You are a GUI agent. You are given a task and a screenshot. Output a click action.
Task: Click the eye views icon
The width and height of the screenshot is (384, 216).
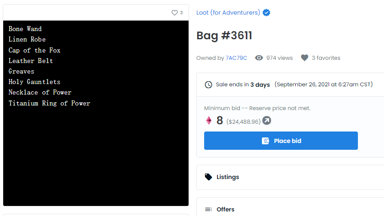[259, 58]
